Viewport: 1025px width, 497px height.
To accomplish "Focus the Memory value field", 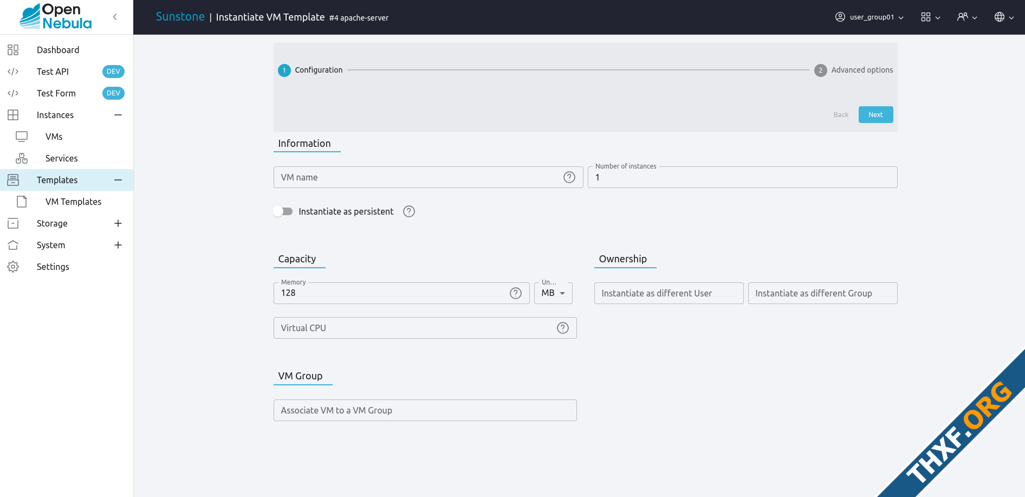I will point(401,293).
